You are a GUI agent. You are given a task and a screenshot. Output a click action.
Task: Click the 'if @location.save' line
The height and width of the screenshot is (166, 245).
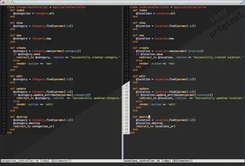tap(149, 54)
